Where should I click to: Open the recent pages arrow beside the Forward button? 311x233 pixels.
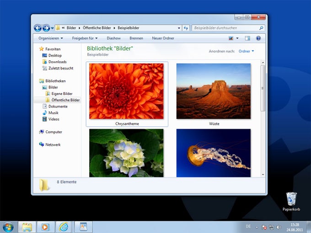52,28
